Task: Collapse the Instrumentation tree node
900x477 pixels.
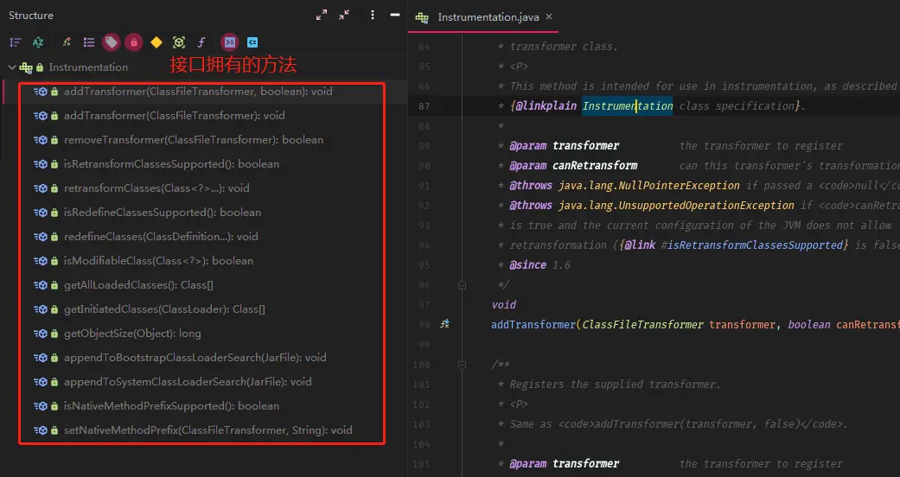Action: [x=12, y=67]
